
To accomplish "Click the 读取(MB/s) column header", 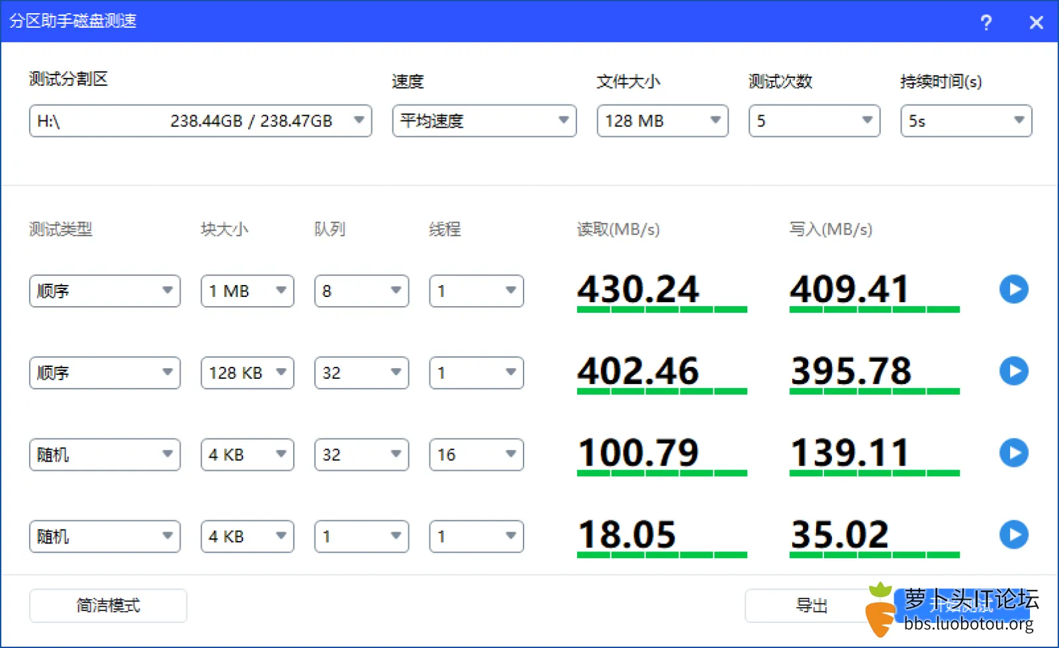I will pos(618,229).
